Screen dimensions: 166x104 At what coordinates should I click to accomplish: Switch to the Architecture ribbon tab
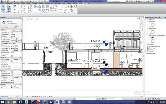click(x=9, y=4)
